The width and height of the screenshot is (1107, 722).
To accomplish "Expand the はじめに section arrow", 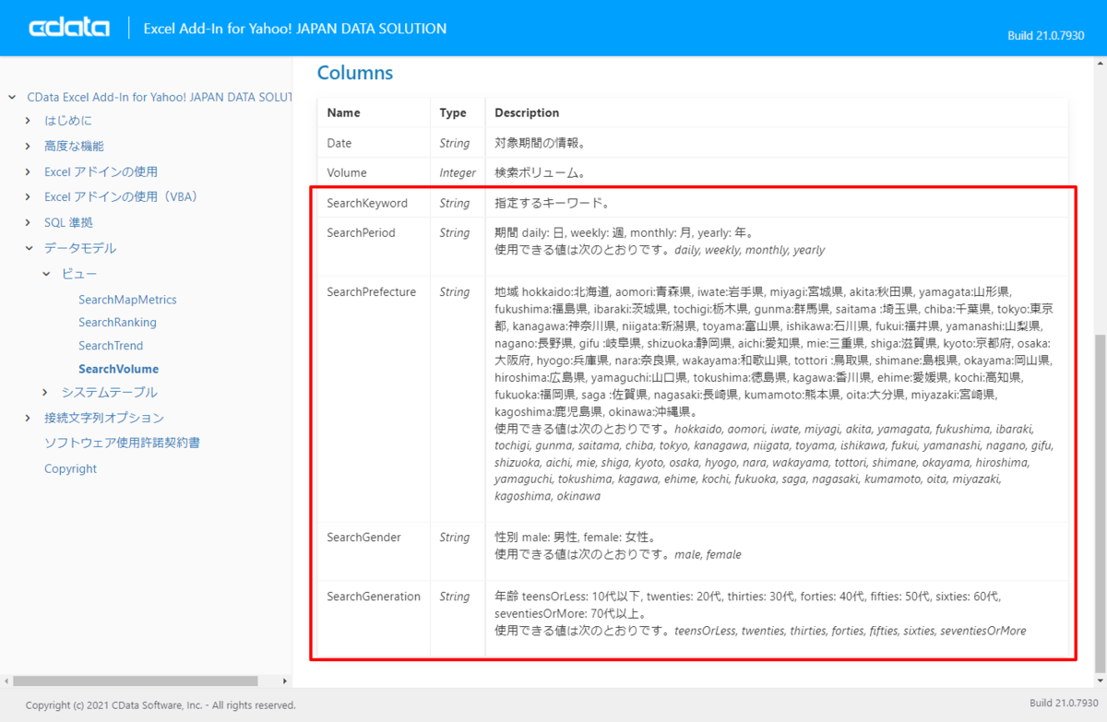I will click(x=30, y=121).
